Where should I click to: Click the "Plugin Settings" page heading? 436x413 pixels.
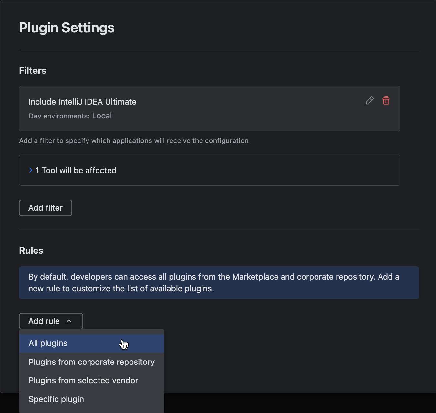[x=67, y=28]
